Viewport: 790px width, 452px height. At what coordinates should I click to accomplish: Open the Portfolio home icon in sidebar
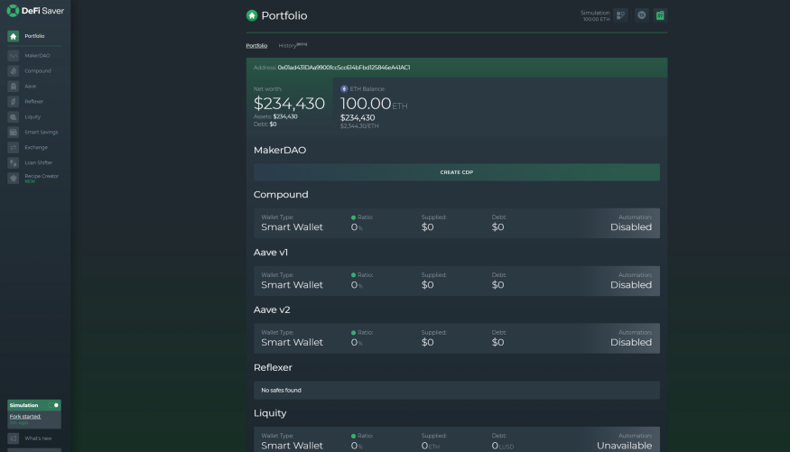(x=14, y=36)
